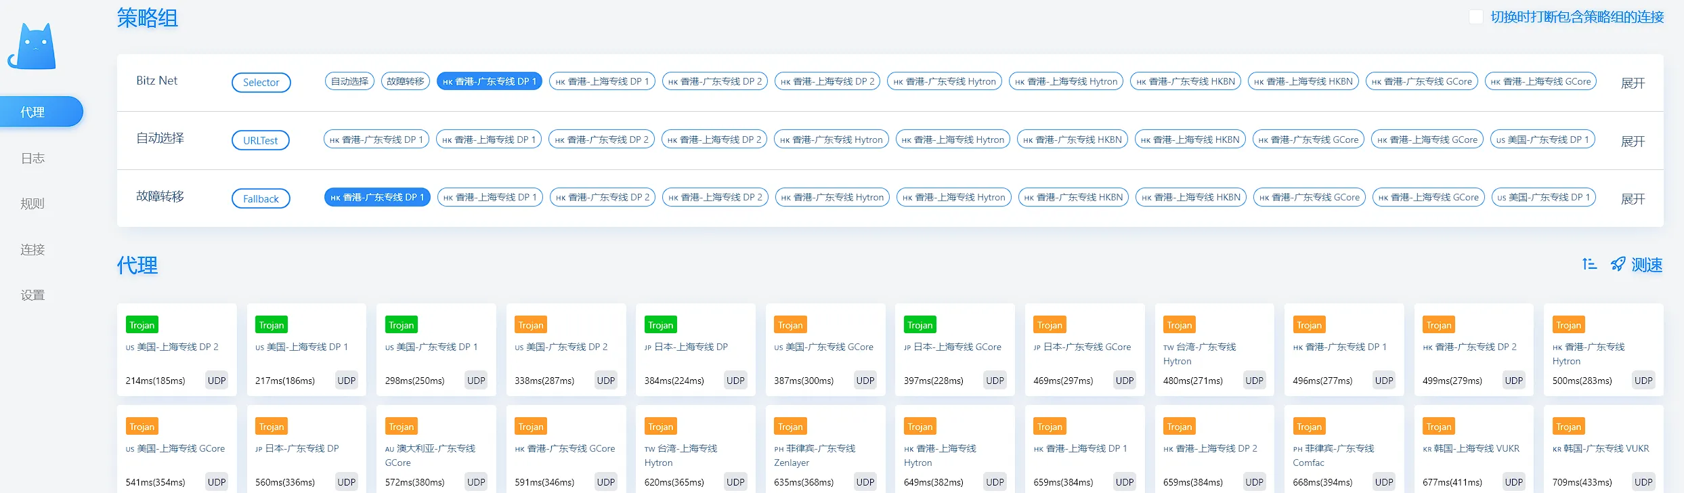
Task: Click the Clash cat logo icon
Action: (33, 47)
